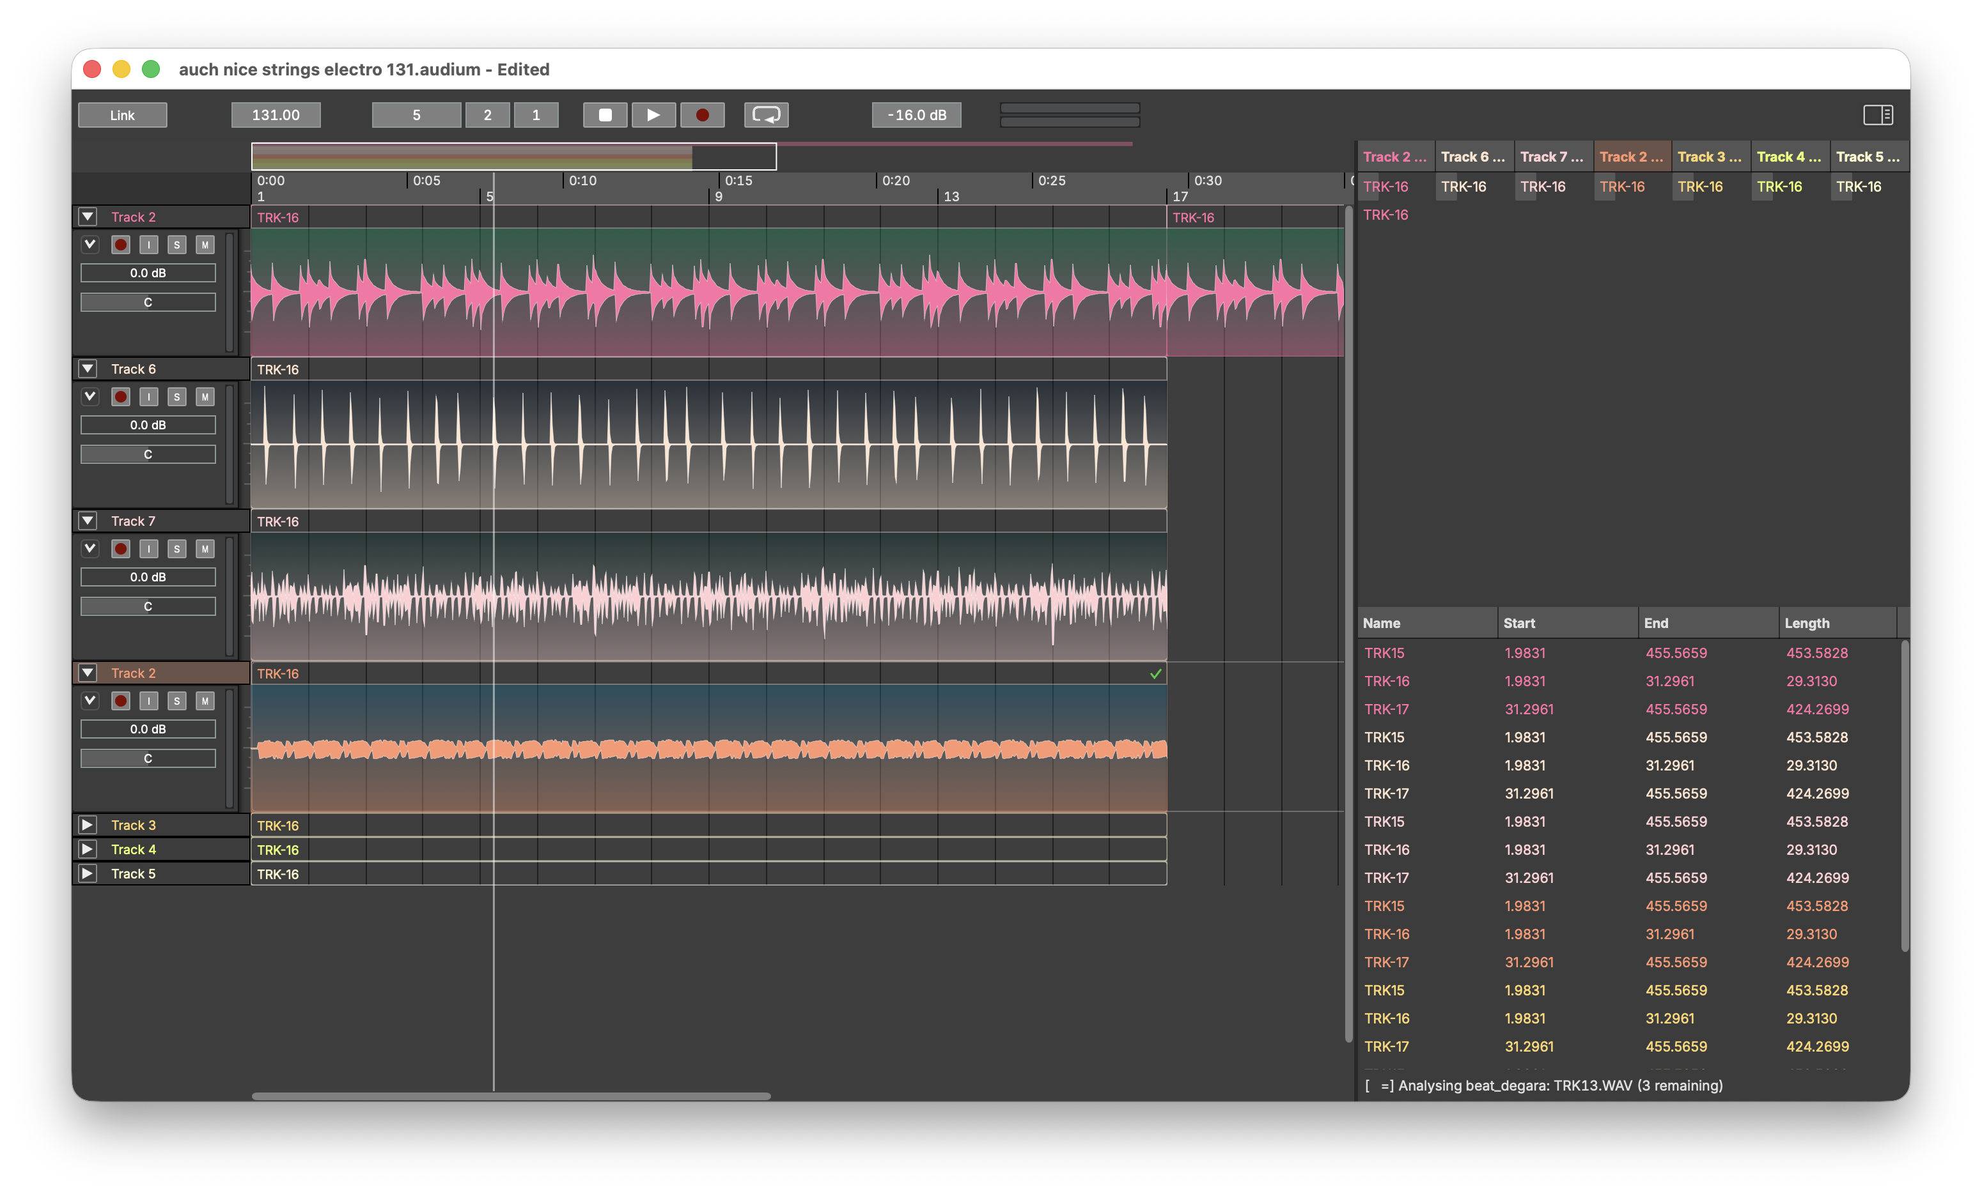Select the pink TRK-17 row in the table
Screen dimensions: 1982x1196
1628,709
